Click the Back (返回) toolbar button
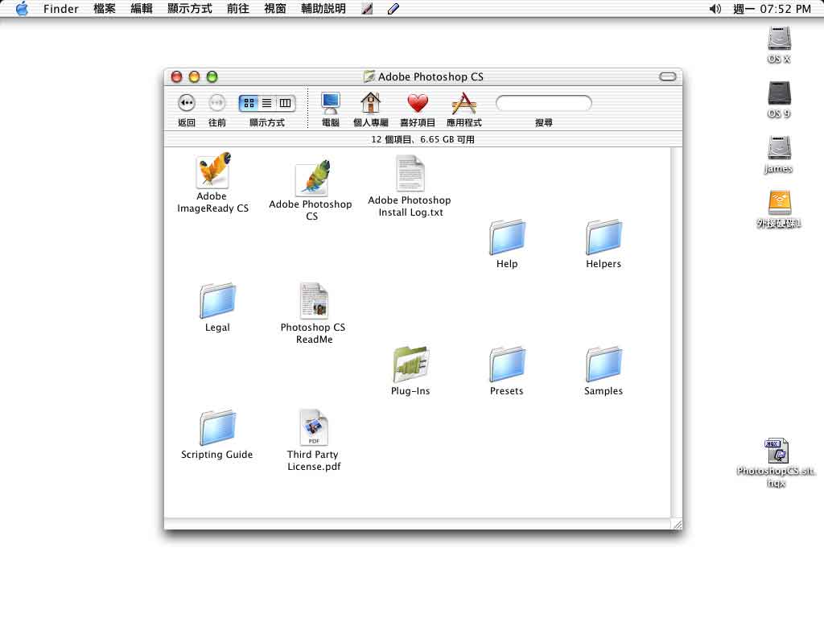 pyautogui.click(x=187, y=103)
